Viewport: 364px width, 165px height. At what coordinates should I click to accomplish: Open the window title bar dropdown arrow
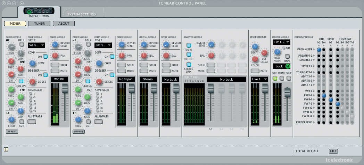tap(22, 3)
